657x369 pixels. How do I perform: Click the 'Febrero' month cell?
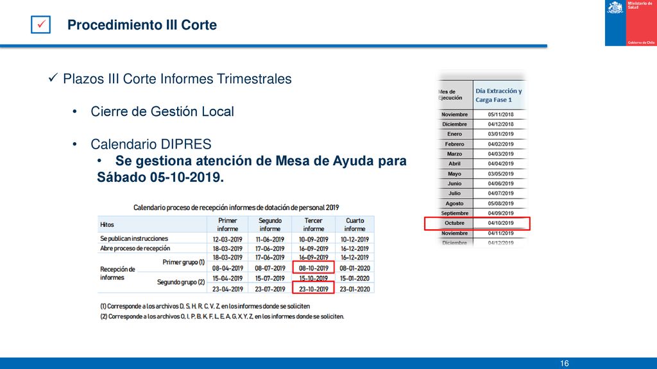(x=455, y=144)
